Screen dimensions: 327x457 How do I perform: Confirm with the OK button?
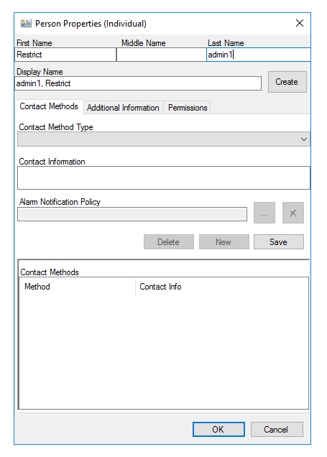pyautogui.click(x=218, y=429)
